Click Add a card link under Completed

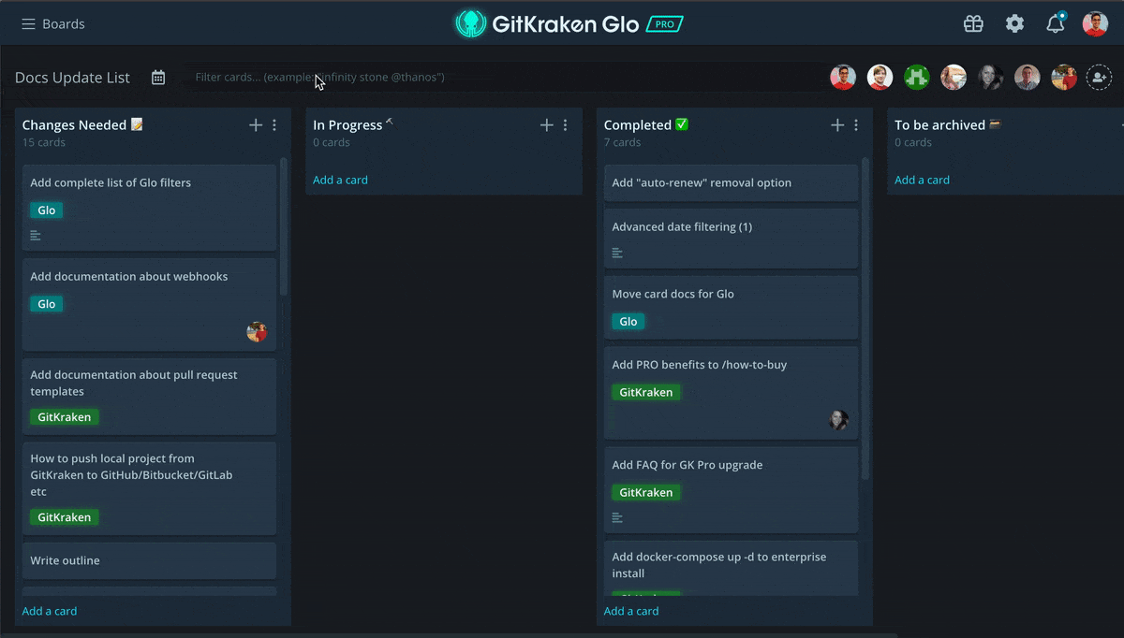[631, 611]
